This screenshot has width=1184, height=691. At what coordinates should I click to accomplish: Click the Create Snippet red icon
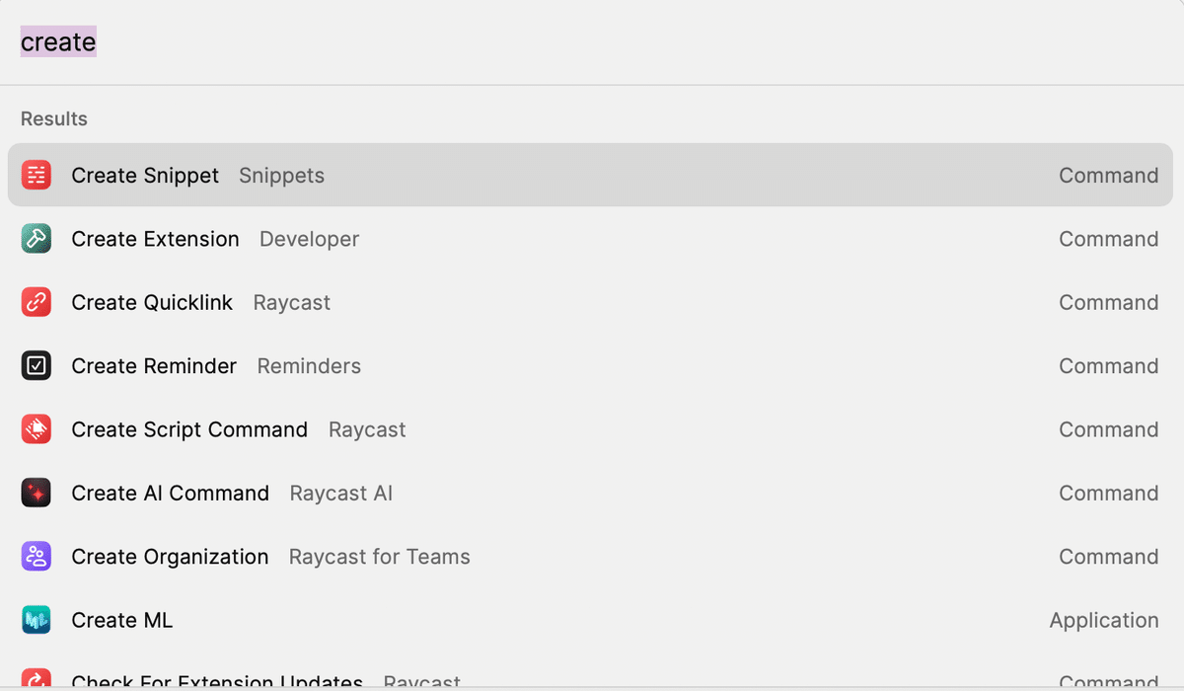37,176
